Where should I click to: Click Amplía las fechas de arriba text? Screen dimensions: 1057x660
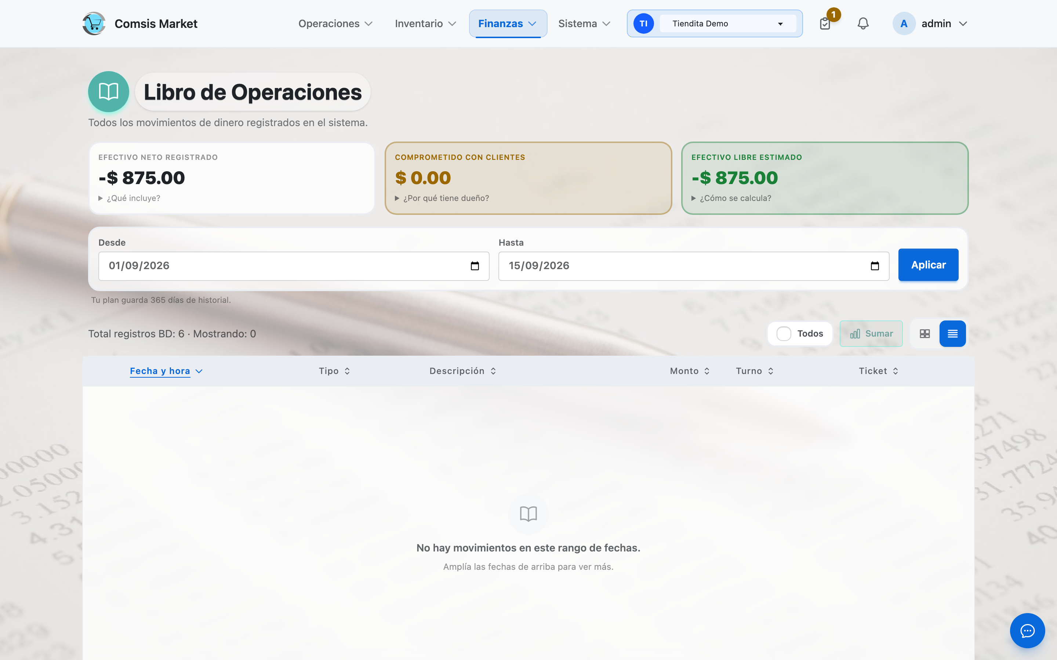(528, 566)
